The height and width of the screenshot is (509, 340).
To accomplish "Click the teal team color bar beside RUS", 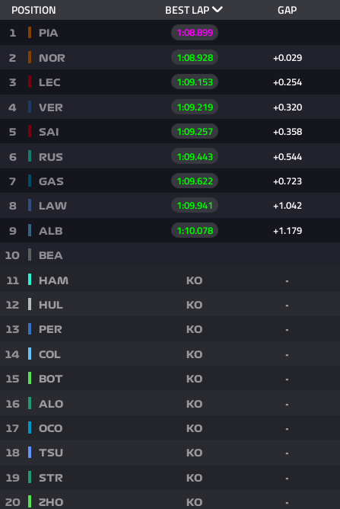I will click(30, 156).
